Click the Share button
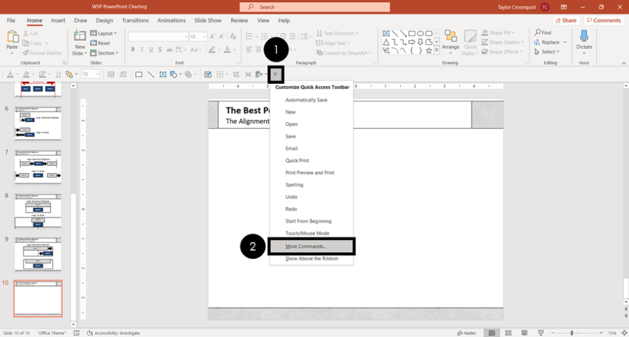Viewport: 629px width, 337px height. click(566, 20)
